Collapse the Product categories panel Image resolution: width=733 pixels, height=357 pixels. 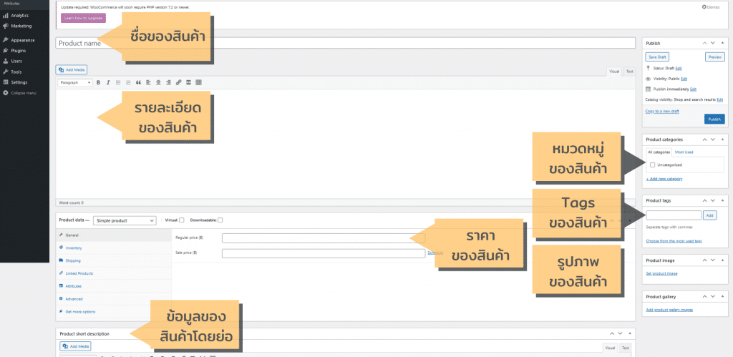[723, 140]
